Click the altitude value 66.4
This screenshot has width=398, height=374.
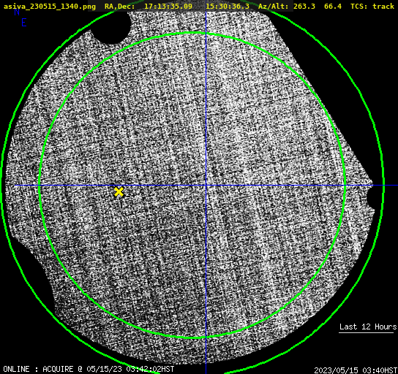click(x=333, y=6)
